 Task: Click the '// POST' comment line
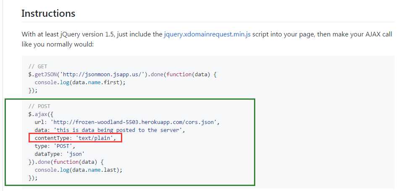(39, 106)
